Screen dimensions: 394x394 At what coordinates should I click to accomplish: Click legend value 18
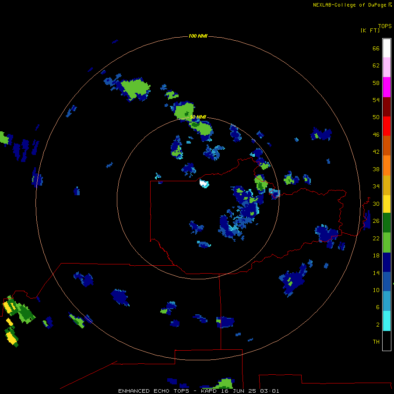[x=376, y=256]
